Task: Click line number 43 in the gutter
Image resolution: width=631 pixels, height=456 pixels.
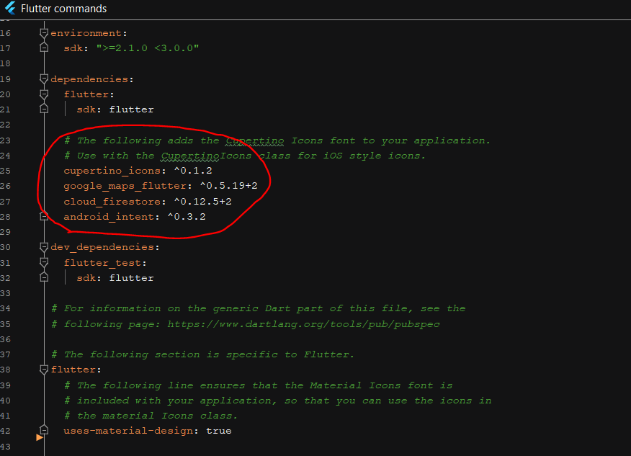Action: pos(5,447)
